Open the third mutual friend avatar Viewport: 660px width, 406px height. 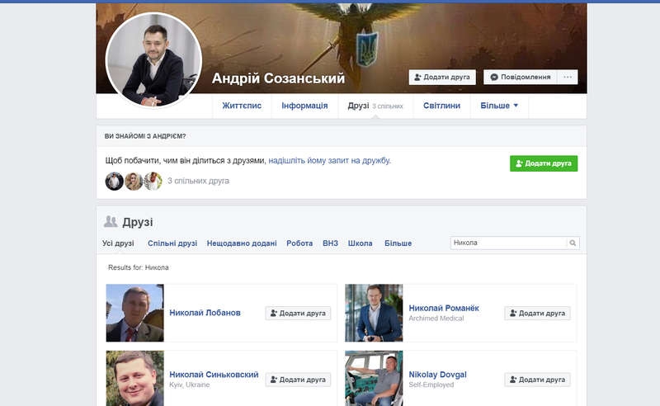point(153,181)
